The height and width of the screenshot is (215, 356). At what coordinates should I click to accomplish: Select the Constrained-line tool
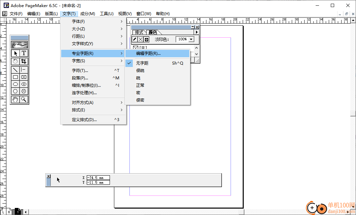tap(24, 70)
